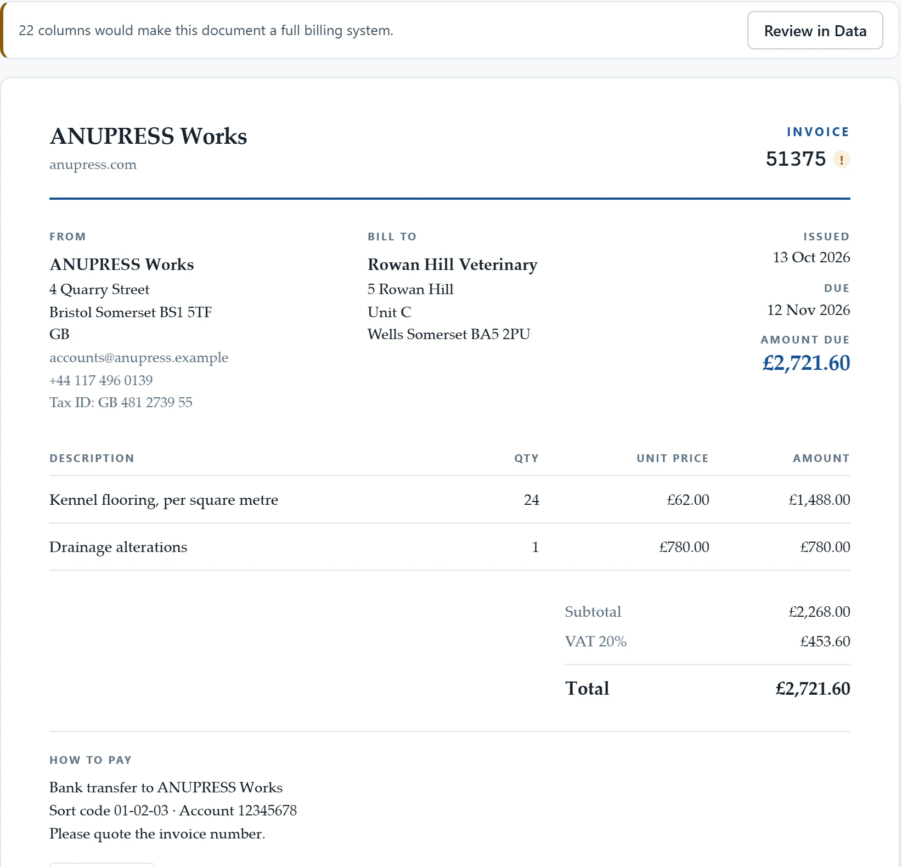The width and height of the screenshot is (902, 867).
Task: Click the 22 columns notice message
Action: (x=206, y=30)
